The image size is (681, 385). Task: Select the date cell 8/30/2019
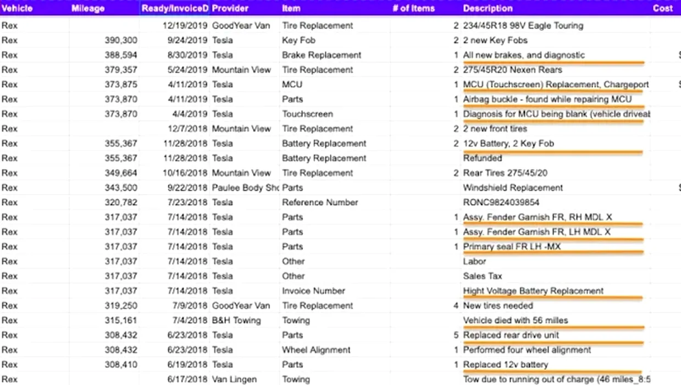[x=187, y=55]
